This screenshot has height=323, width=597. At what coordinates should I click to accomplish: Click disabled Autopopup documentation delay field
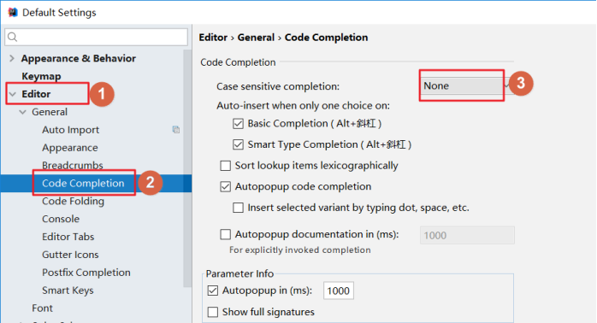[467, 235]
